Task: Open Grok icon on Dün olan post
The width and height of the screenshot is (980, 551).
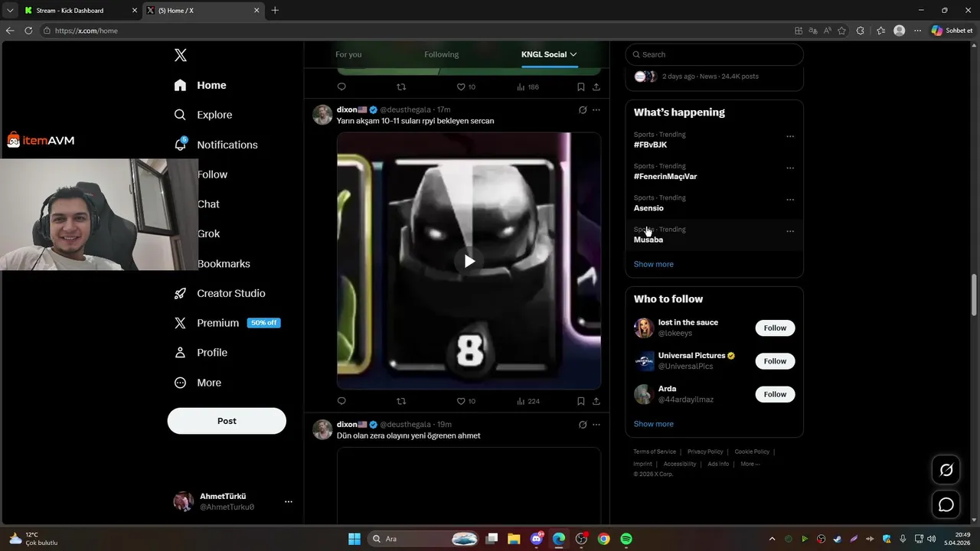Action: click(x=583, y=425)
